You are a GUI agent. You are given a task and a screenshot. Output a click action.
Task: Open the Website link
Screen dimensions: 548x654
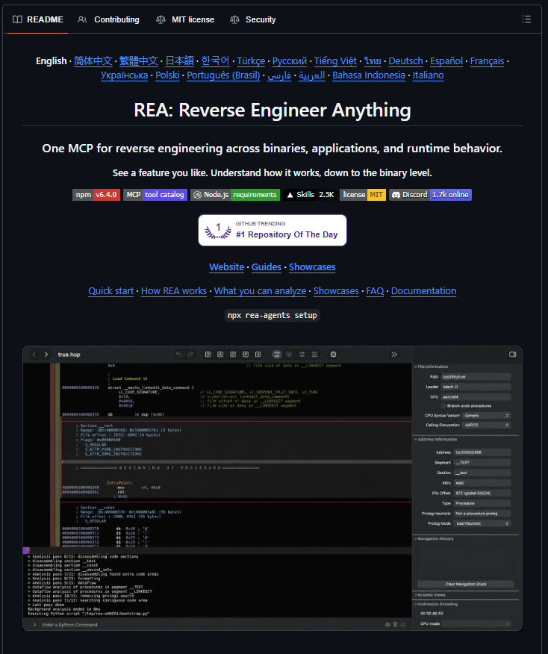[227, 267]
